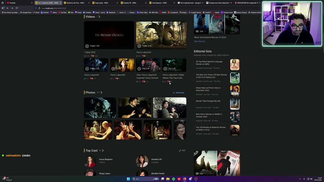Click the Edit cast pencil button
The width and height of the screenshot is (324, 182).
[182, 150]
